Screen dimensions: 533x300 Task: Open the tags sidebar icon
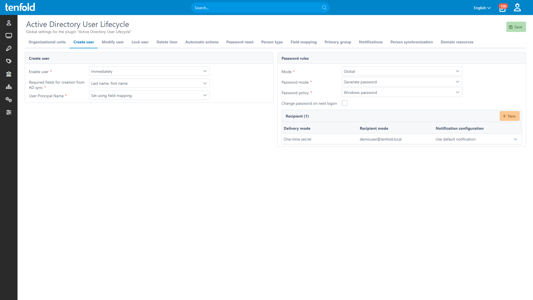tap(9, 61)
